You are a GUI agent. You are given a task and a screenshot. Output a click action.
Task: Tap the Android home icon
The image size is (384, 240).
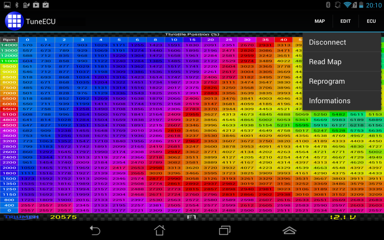tap(159, 230)
